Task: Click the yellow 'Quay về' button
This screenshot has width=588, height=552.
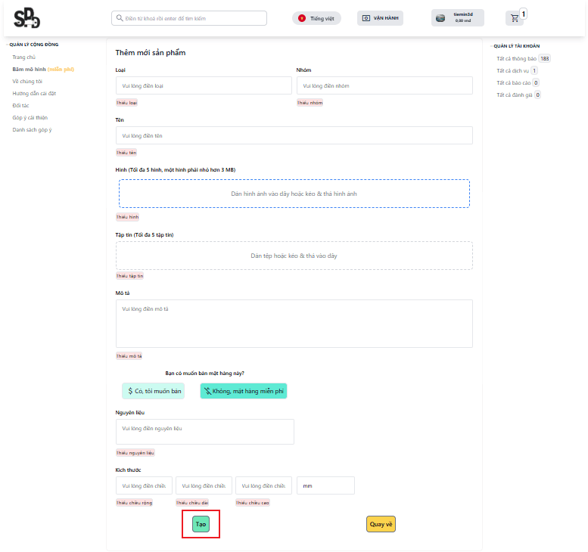Action: [x=381, y=524]
